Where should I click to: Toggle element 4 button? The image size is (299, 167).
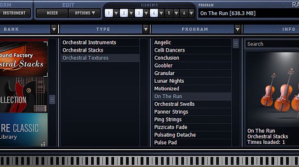pyautogui.click(x=154, y=13)
